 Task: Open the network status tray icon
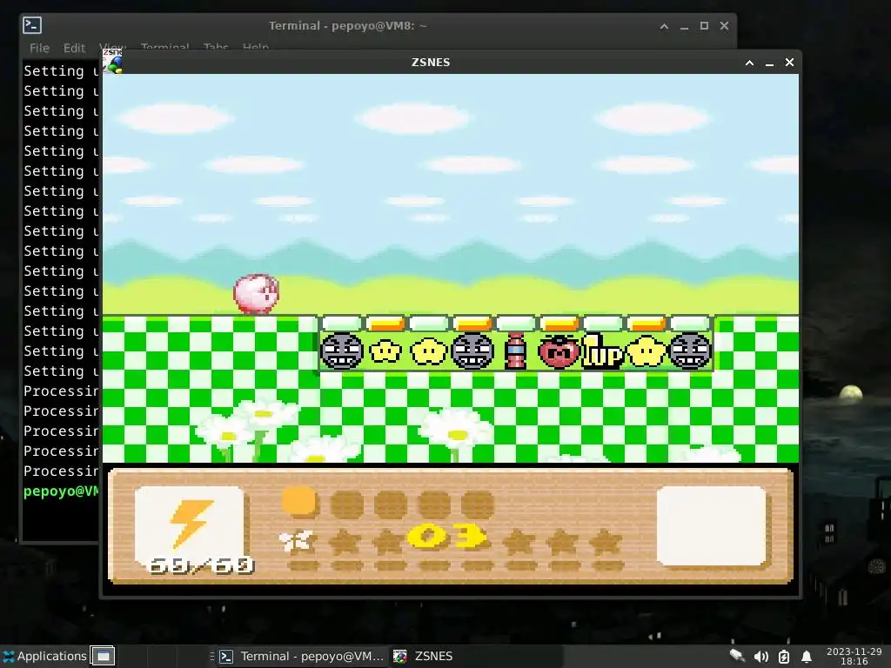pos(737,656)
